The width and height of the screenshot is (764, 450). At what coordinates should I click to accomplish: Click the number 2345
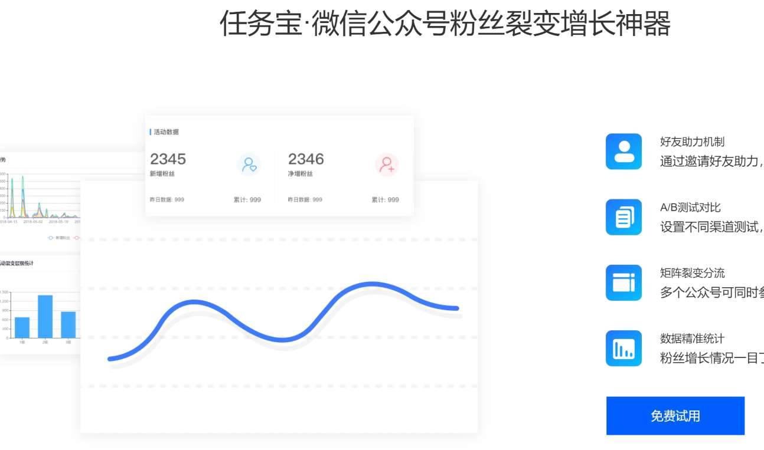168,159
